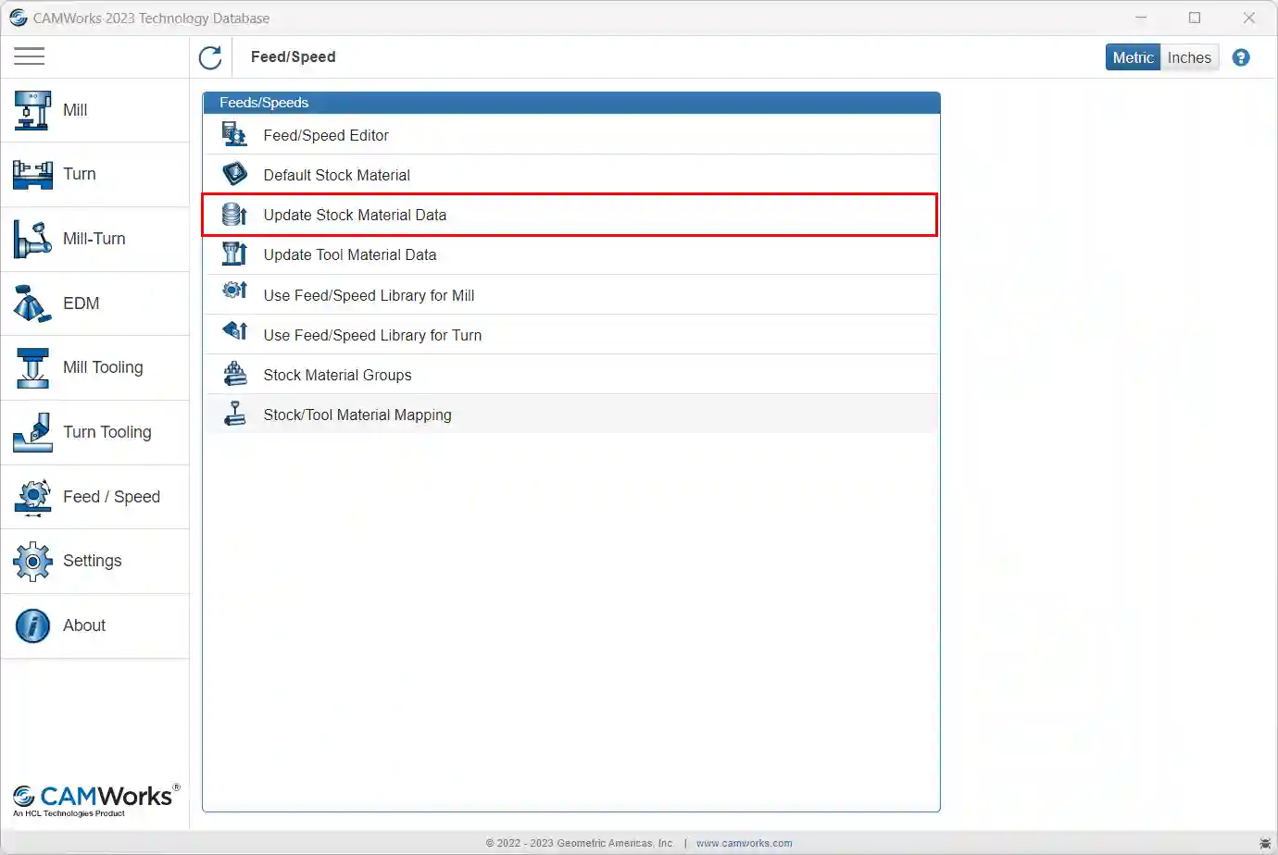Click the Feed/Speed Editor icon
This screenshot has width=1278, height=855.
(234, 134)
